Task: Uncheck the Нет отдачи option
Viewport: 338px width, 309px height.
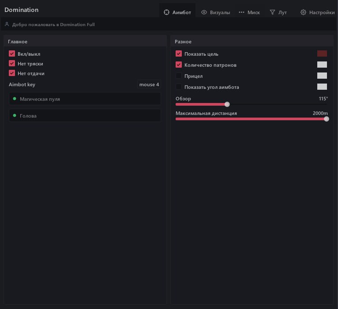Action: tap(12, 73)
